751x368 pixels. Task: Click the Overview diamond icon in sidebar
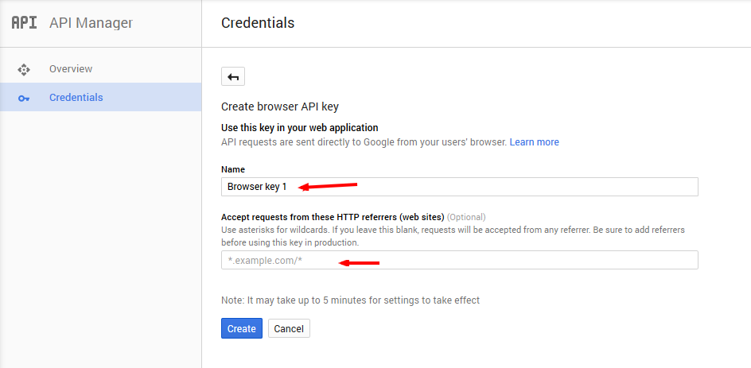coord(24,69)
